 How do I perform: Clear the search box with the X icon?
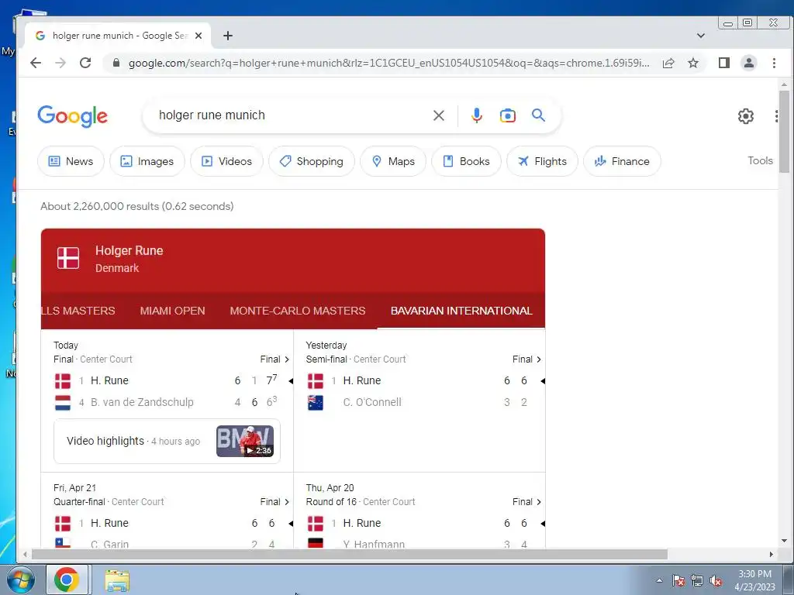click(439, 115)
